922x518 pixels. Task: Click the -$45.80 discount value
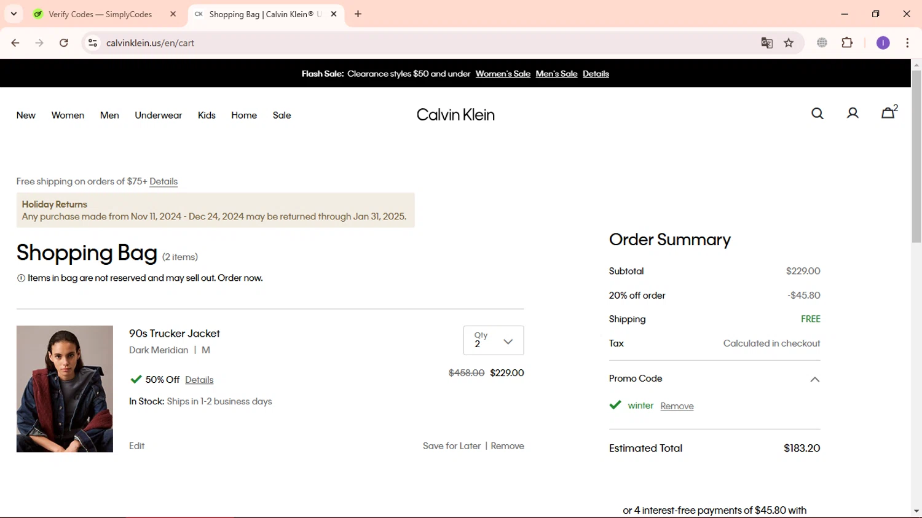(804, 296)
